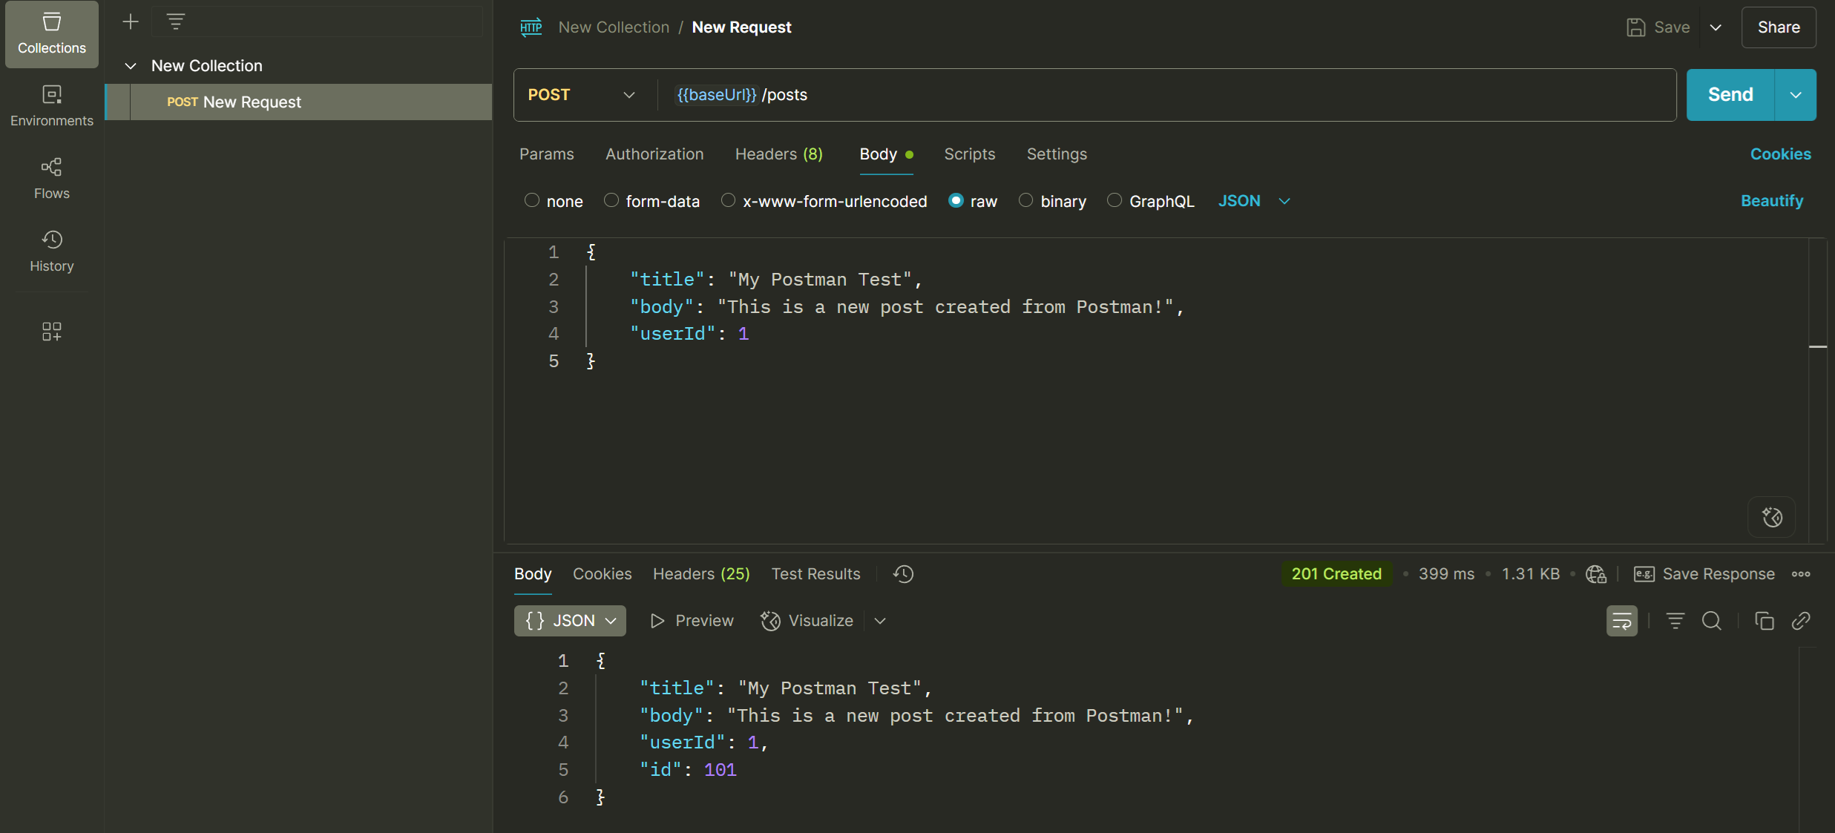The width and height of the screenshot is (1835, 833).
Task: Click the Preview play icon
Action: click(657, 621)
